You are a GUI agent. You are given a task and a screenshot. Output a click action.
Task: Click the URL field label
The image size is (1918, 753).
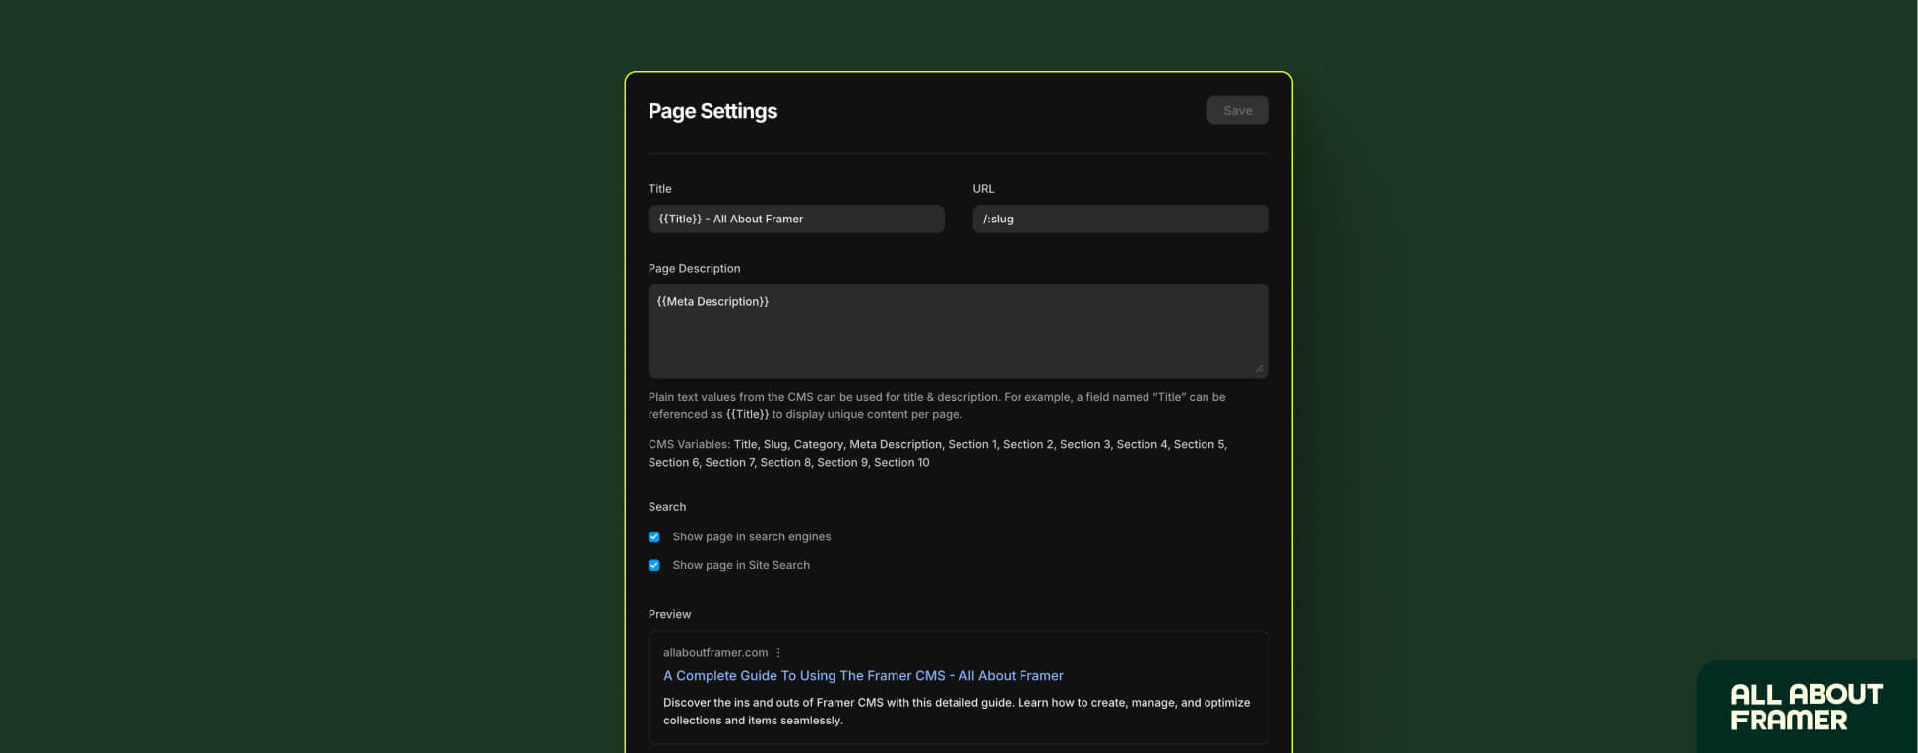click(983, 188)
